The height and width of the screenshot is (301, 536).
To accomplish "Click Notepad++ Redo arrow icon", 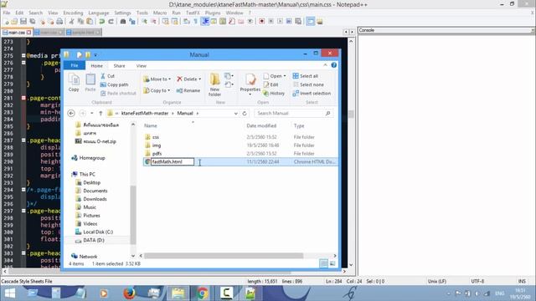I will click(x=111, y=22).
